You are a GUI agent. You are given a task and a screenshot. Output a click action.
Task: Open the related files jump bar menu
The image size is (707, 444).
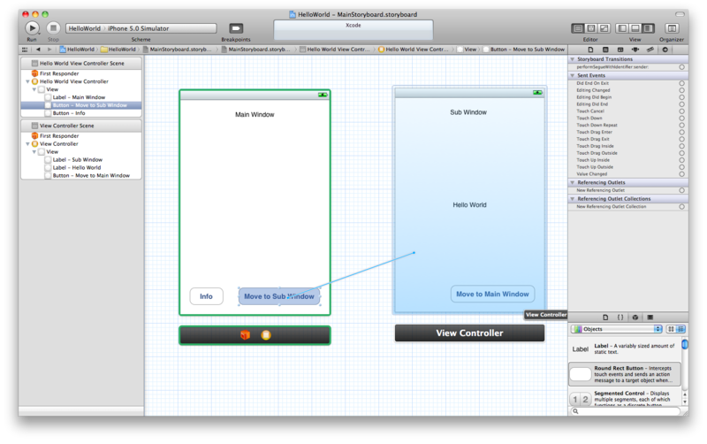tap(25, 50)
